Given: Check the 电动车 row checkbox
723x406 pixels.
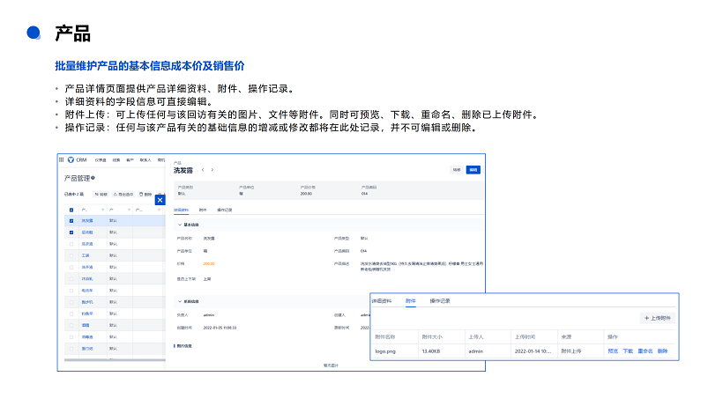Looking at the screenshot, I should (x=71, y=291).
